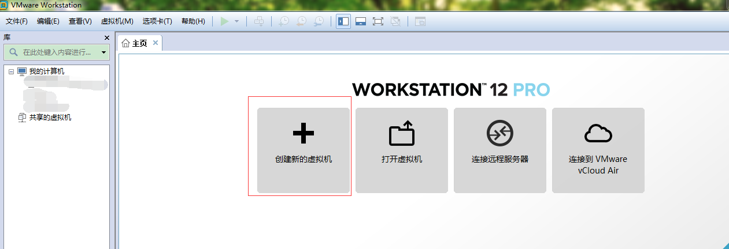Collapse the 我的计算机 tree node
This screenshot has height=249, width=729.
[11, 71]
